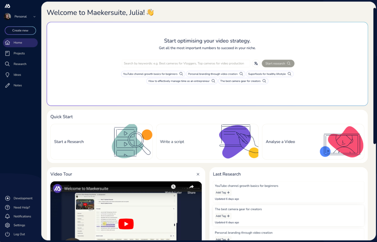Click the language translate icon
This screenshot has height=242, width=377.
[256, 63]
